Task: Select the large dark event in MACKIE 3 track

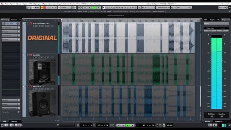Action: [156, 69]
